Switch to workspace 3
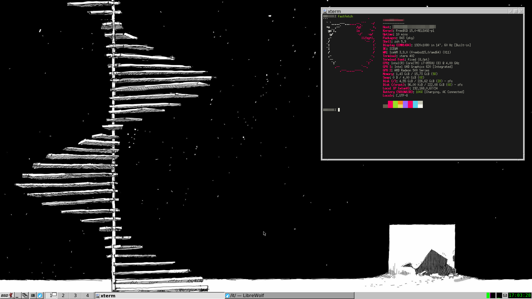 (x=75, y=295)
